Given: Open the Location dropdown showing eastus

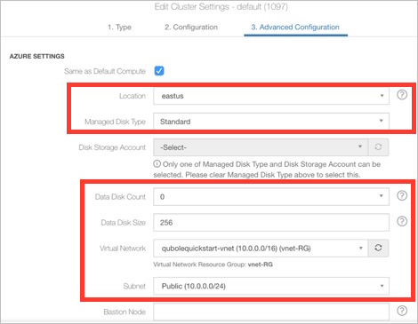Looking at the screenshot, I should pyautogui.click(x=271, y=96).
